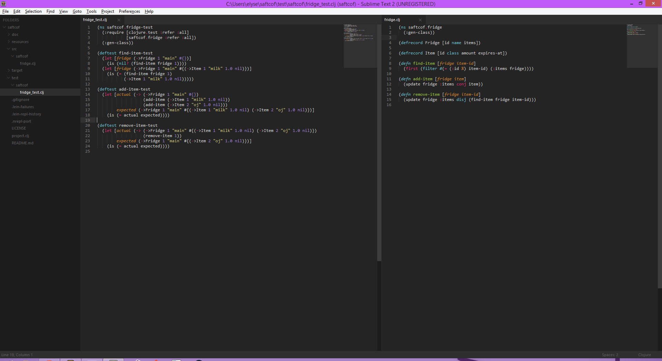662x361 pixels.
Task: Click the Line 19, Column 1 status
Action: click(x=17, y=355)
